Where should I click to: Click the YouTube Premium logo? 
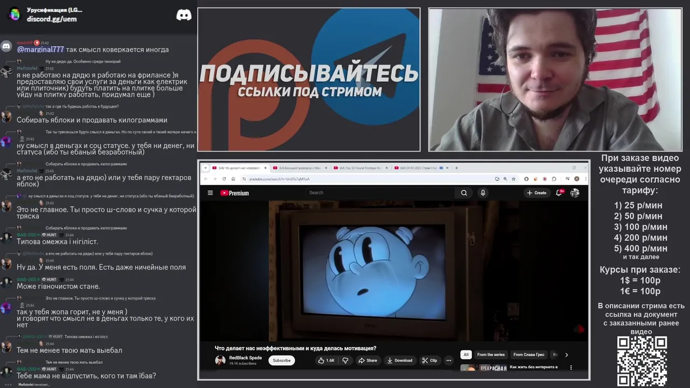coord(234,193)
